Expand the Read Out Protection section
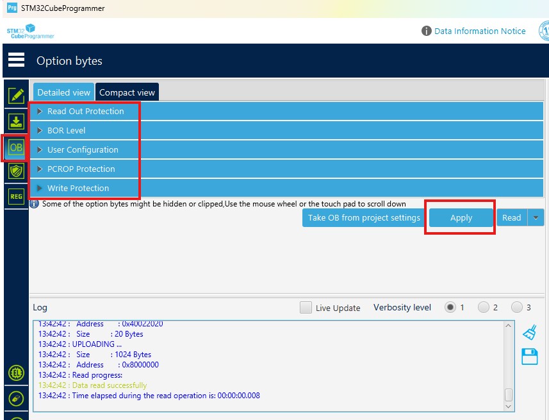The width and height of the screenshot is (549, 420). [x=83, y=111]
